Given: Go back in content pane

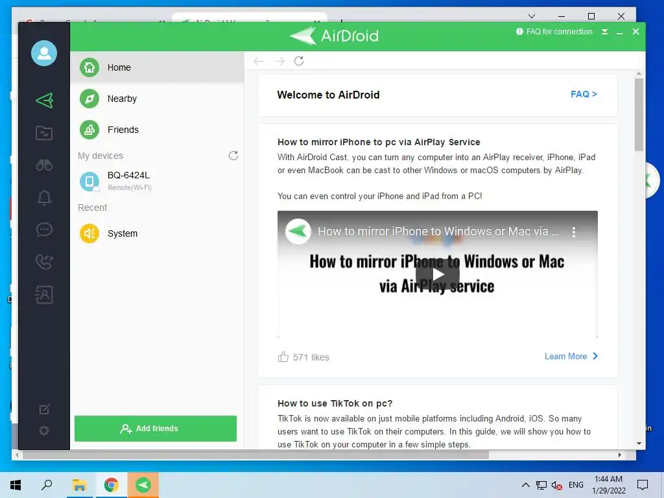Looking at the screenshot, I should tap(259, 62).
